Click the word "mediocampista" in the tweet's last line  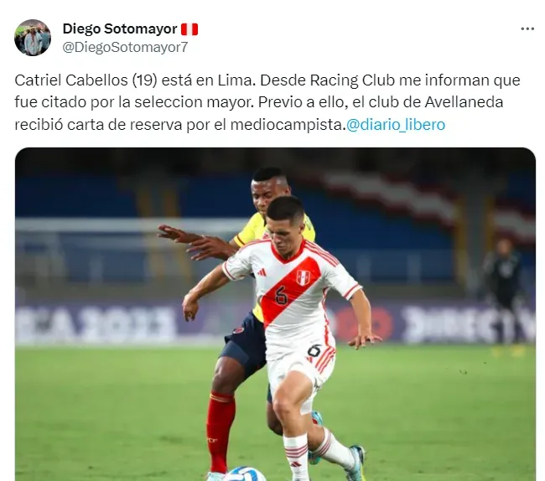287,125
